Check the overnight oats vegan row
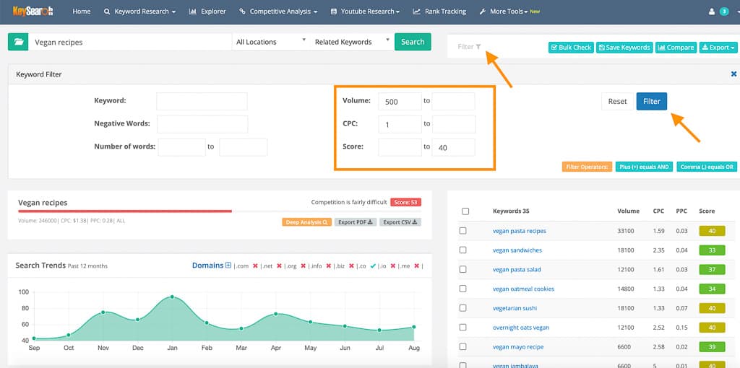Viewport: 740px width, 368px height. 463,328
